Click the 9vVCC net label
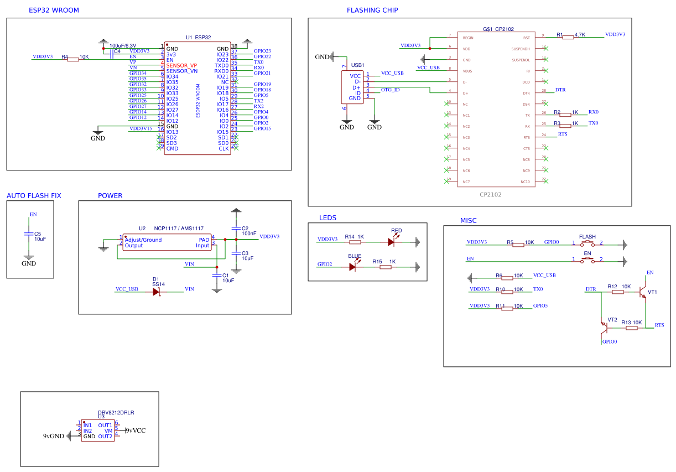The height and width of the screenshot is (472, 676). (x=136, y=430)
